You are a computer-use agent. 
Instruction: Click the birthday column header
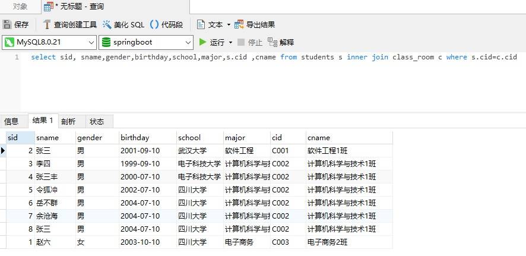point(135,137)
